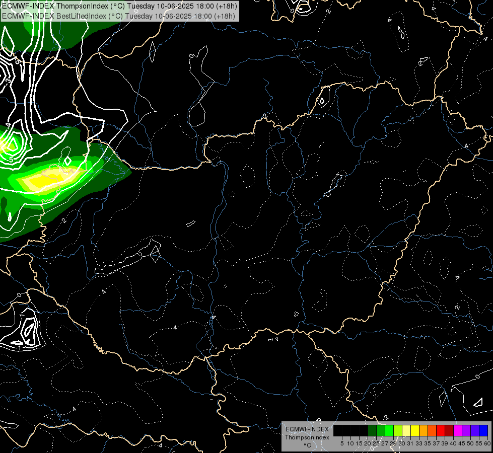Click the yellow 31–33 legend swatch
The height and width of the screenshot is (453, 493).
point(415,430)
